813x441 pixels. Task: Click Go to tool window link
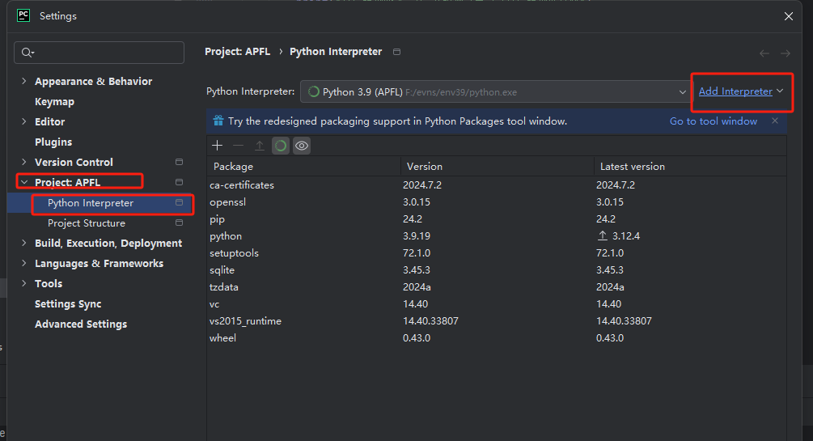click(713, 121)
